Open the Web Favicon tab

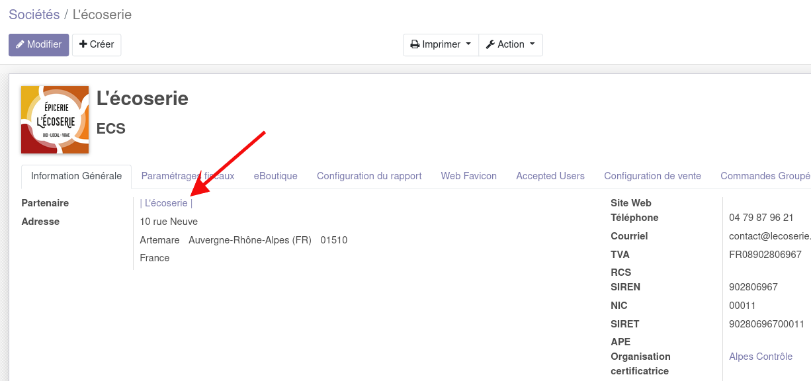pos(468,176)
